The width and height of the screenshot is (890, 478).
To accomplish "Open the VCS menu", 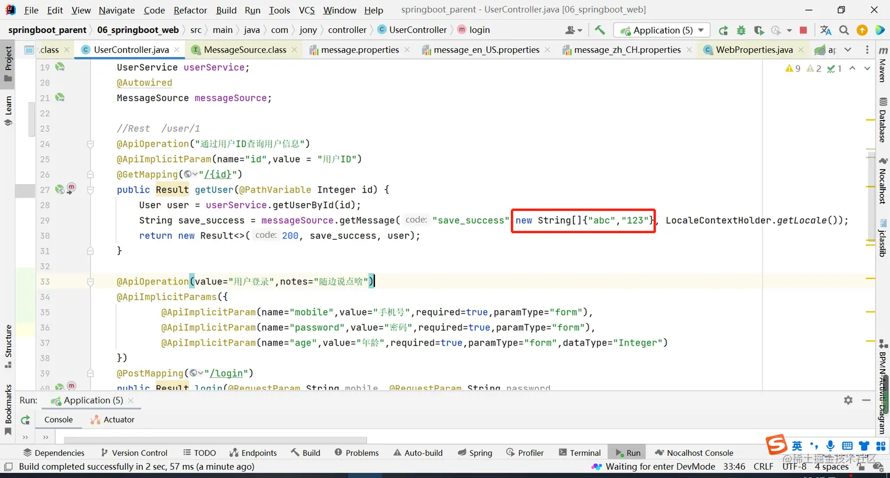I will coord(307,10).
